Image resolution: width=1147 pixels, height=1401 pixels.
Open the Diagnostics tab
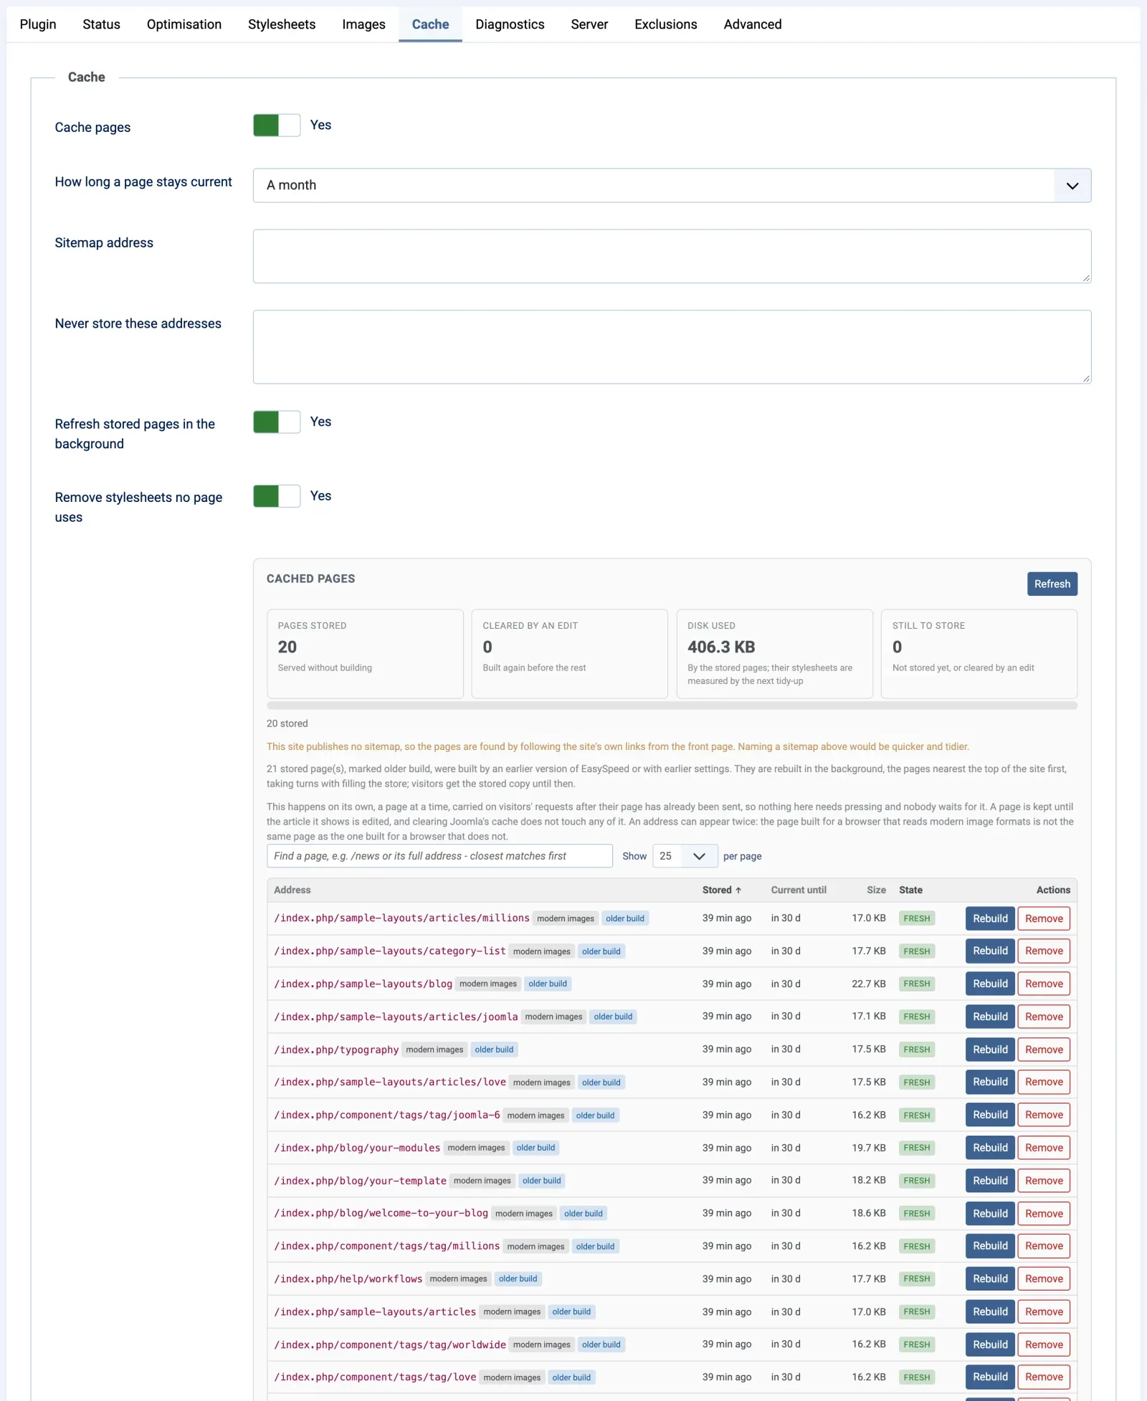coord(510,24)
